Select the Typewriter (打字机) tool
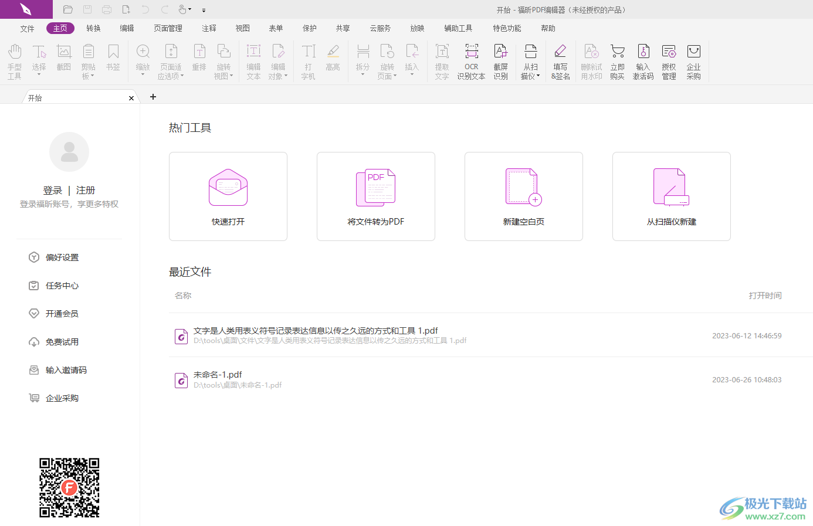The width and height of the screenshot is (813, 526). pyautogui.click(x=309, y=61)
